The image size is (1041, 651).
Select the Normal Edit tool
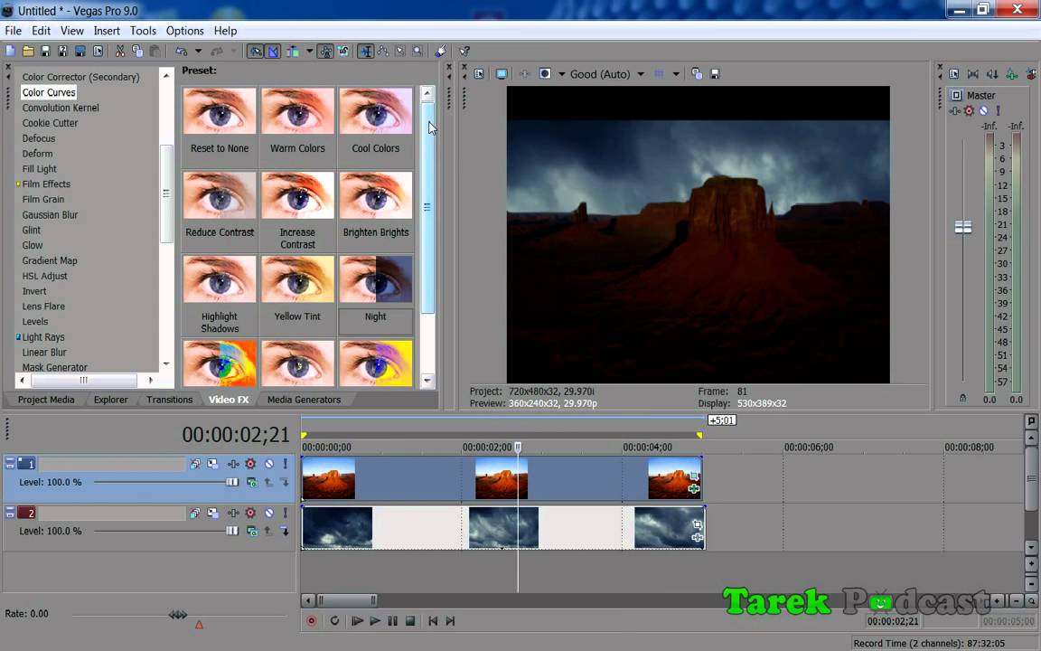pyautogui.click(x=366, y=52)
